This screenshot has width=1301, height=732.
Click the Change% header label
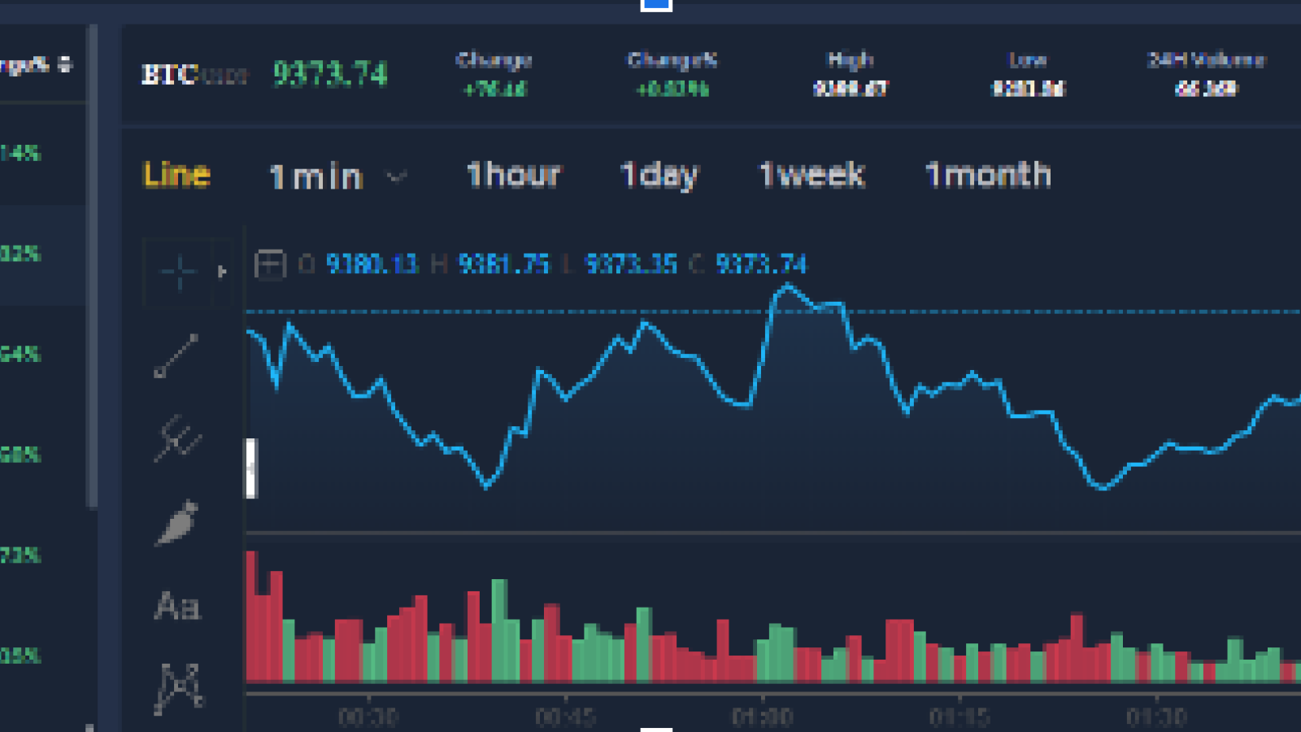pyautogui.click(x=672, y=60)
